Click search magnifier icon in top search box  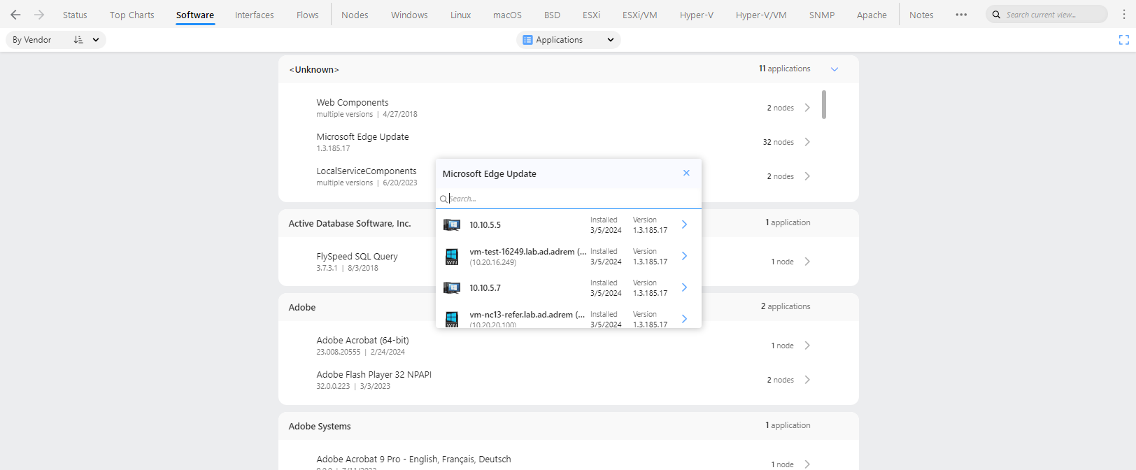(996, 15)
